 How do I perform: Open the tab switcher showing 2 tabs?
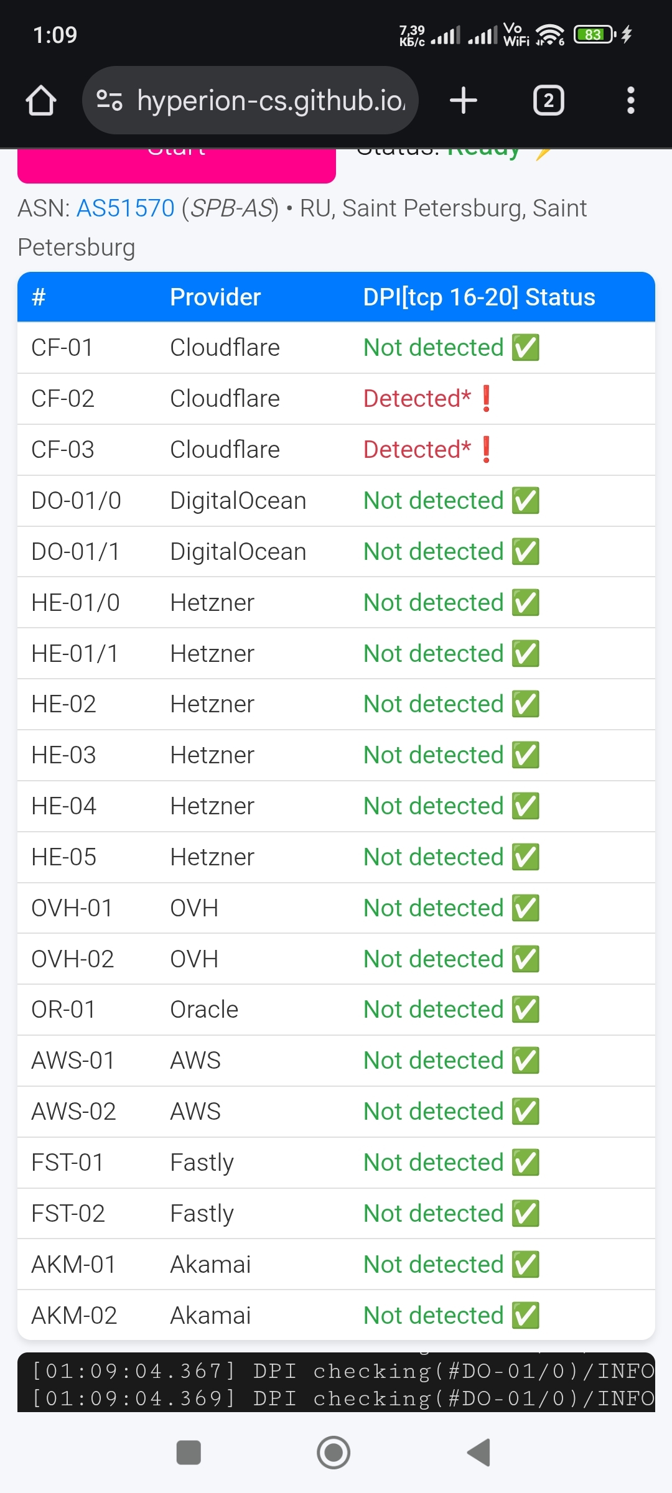pyautogui.click(x=548, y=100)
